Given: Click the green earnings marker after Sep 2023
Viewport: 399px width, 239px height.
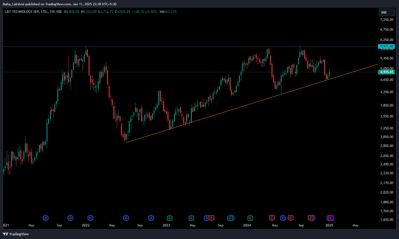Looking at the screenshot, I should 230,218.
